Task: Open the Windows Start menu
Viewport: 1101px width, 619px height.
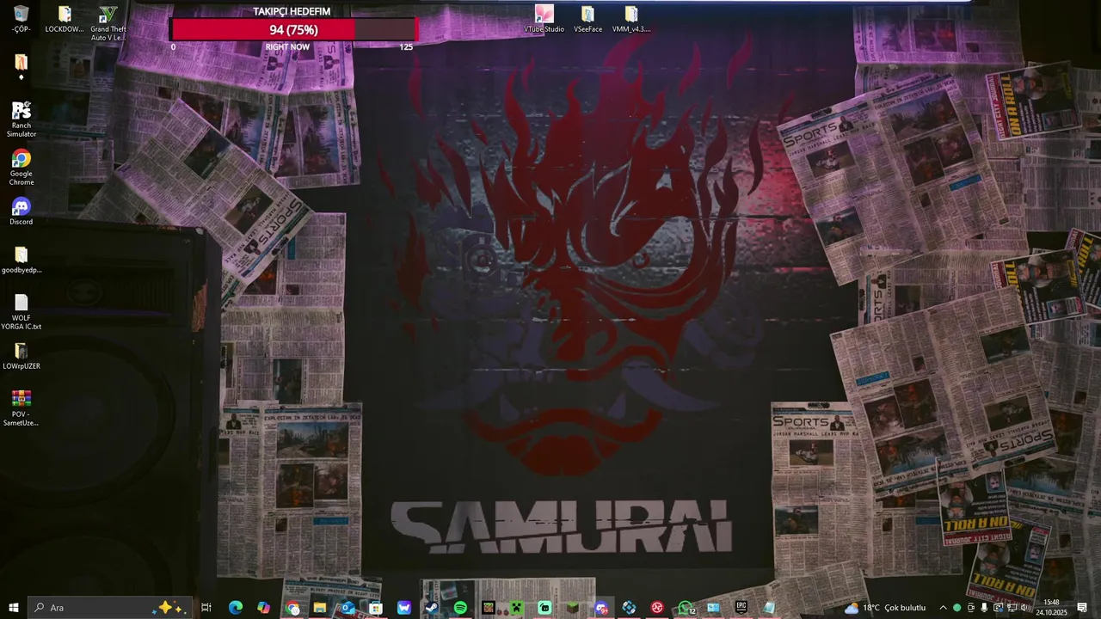Action: [13, 608]
